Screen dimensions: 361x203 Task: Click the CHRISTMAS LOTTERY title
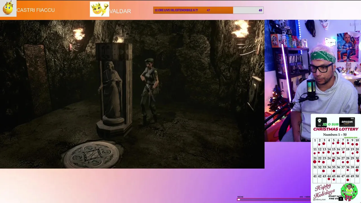coord(336,129)
